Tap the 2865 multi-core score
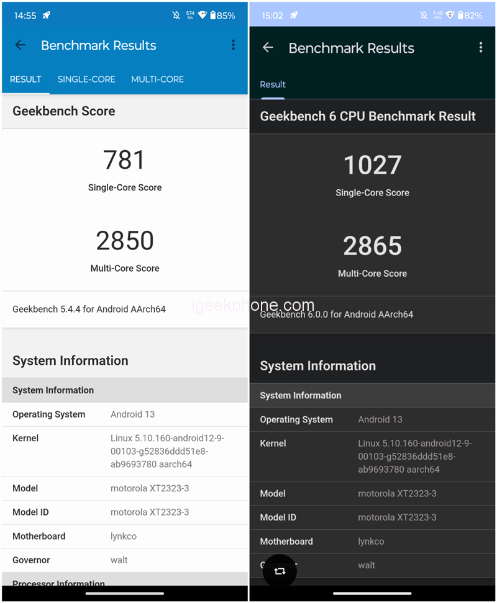 (x=372, y=246)
